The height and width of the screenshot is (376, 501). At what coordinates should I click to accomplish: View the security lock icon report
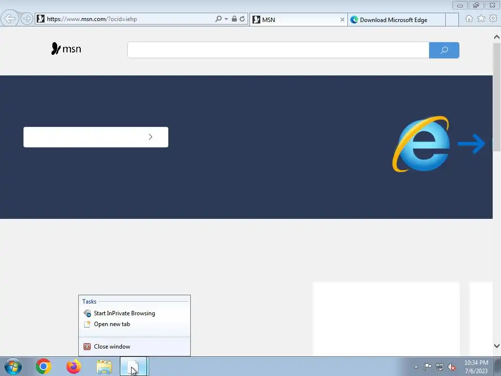tap(234, 19)
